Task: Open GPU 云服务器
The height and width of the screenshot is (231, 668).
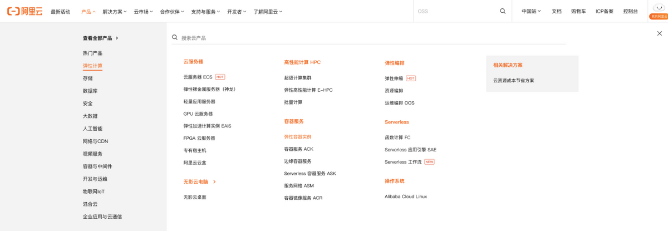Action: coord(198,114)
